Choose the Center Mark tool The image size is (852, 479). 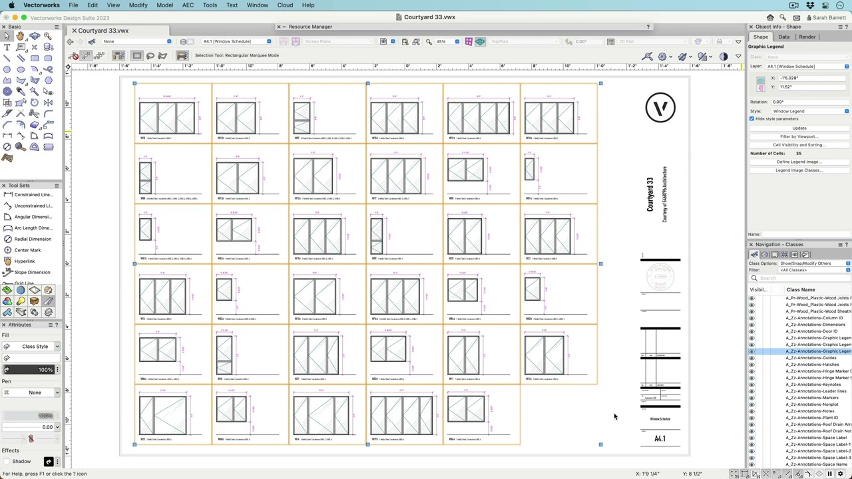(x=27, y=250)
